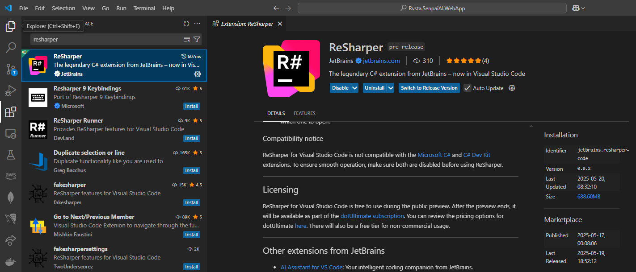Open the Source Control view
This screenshot has height=272, width=636.
tap(11, 69)
